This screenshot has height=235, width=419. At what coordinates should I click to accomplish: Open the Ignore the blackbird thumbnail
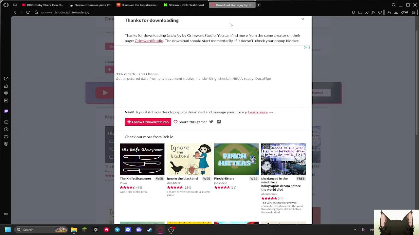[189, 159]
